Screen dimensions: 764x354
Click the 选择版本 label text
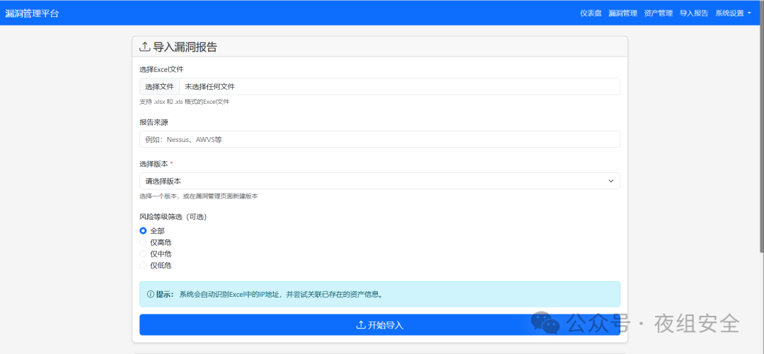coord(154,164)
